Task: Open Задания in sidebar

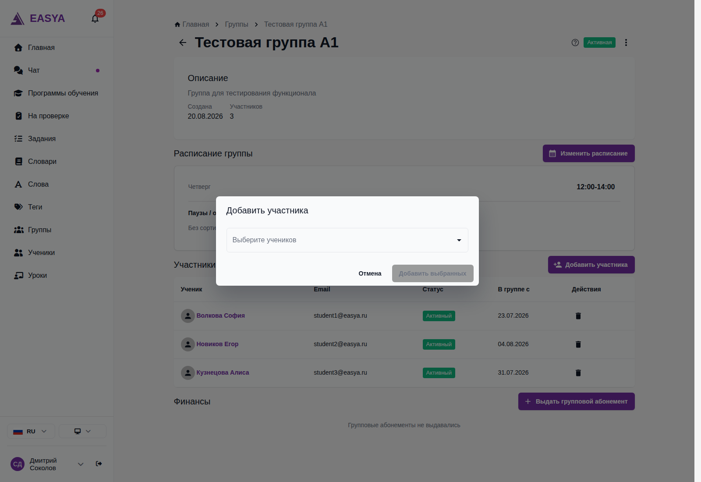Action: tap(57, 139)
